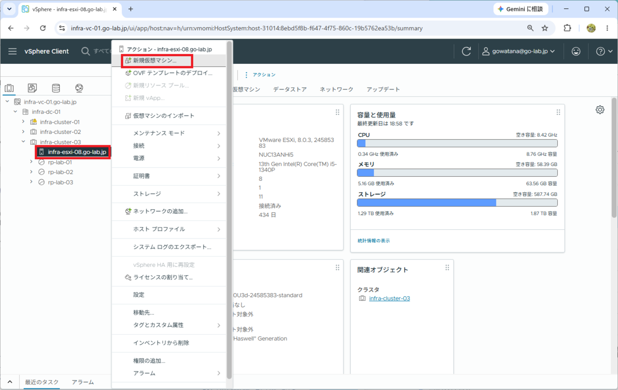
Task: Click Geminiに相談 button
Action: click(x=521, y=9)
